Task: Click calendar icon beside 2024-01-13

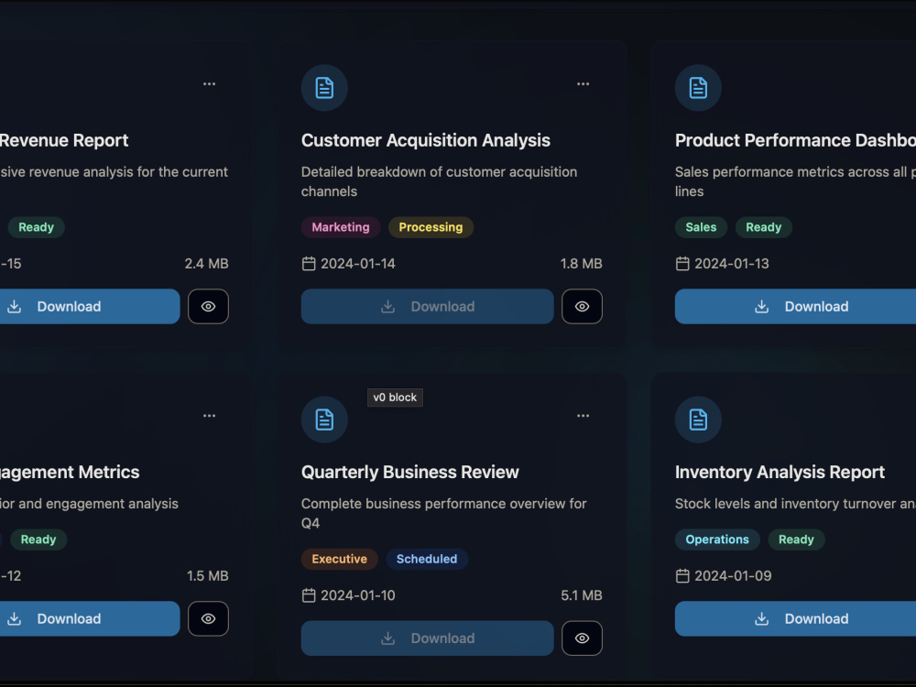Action: [682, 264]
